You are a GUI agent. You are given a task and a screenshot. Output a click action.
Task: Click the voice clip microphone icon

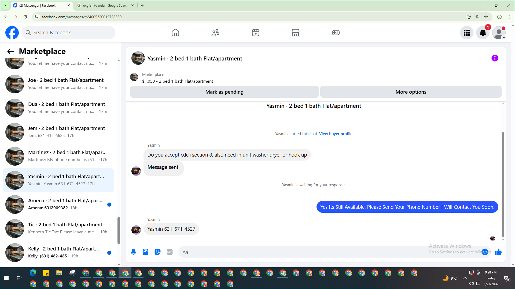133,252
